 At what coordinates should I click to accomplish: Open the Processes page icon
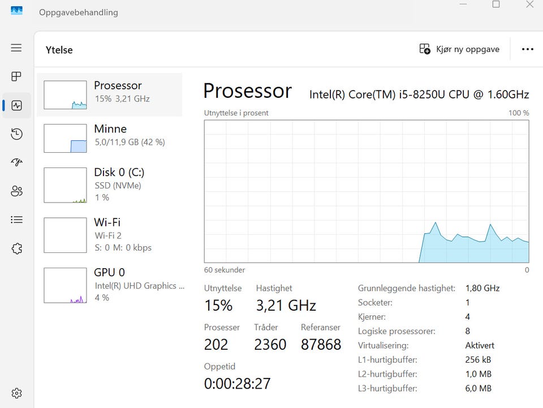16,76
